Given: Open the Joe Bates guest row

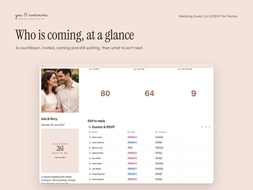Looking at the screenshot, I should tap(149, 169).
